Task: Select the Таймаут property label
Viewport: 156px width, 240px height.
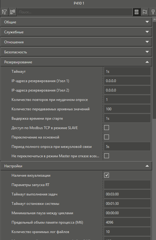Action: [19, 72]
